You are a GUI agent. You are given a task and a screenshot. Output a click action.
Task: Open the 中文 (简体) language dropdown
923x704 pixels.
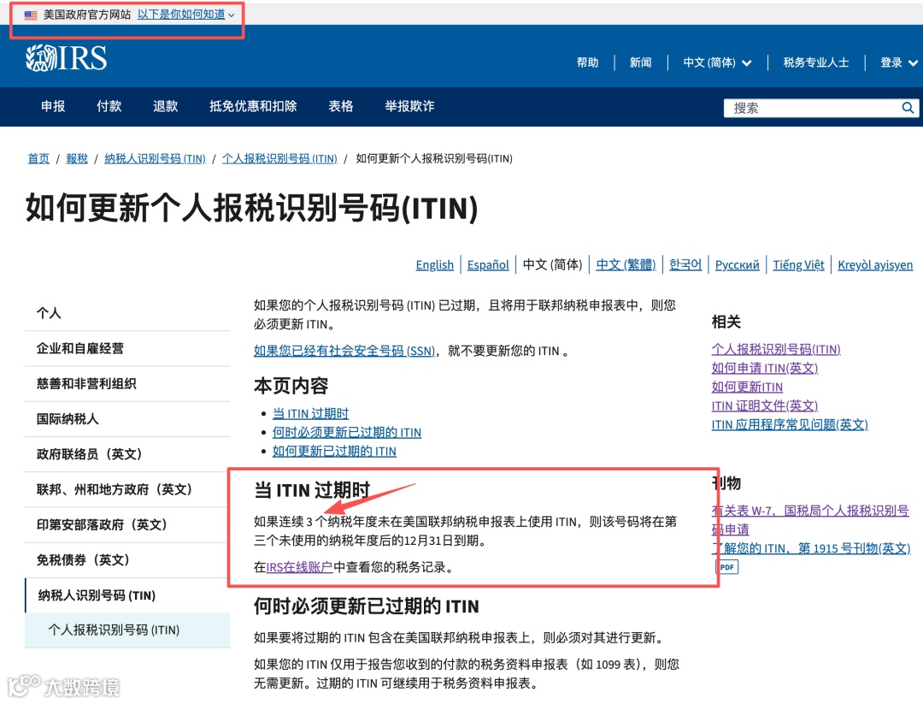tap(717, 62)
